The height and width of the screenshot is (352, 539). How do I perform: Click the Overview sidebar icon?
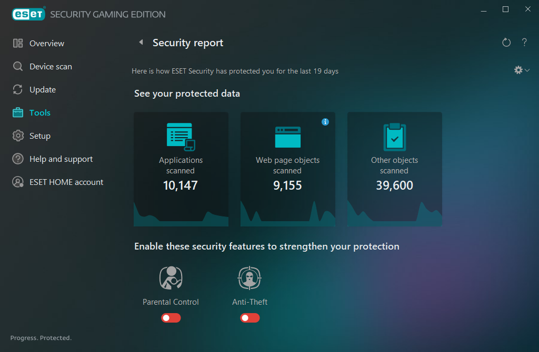[x=18, y=43]
